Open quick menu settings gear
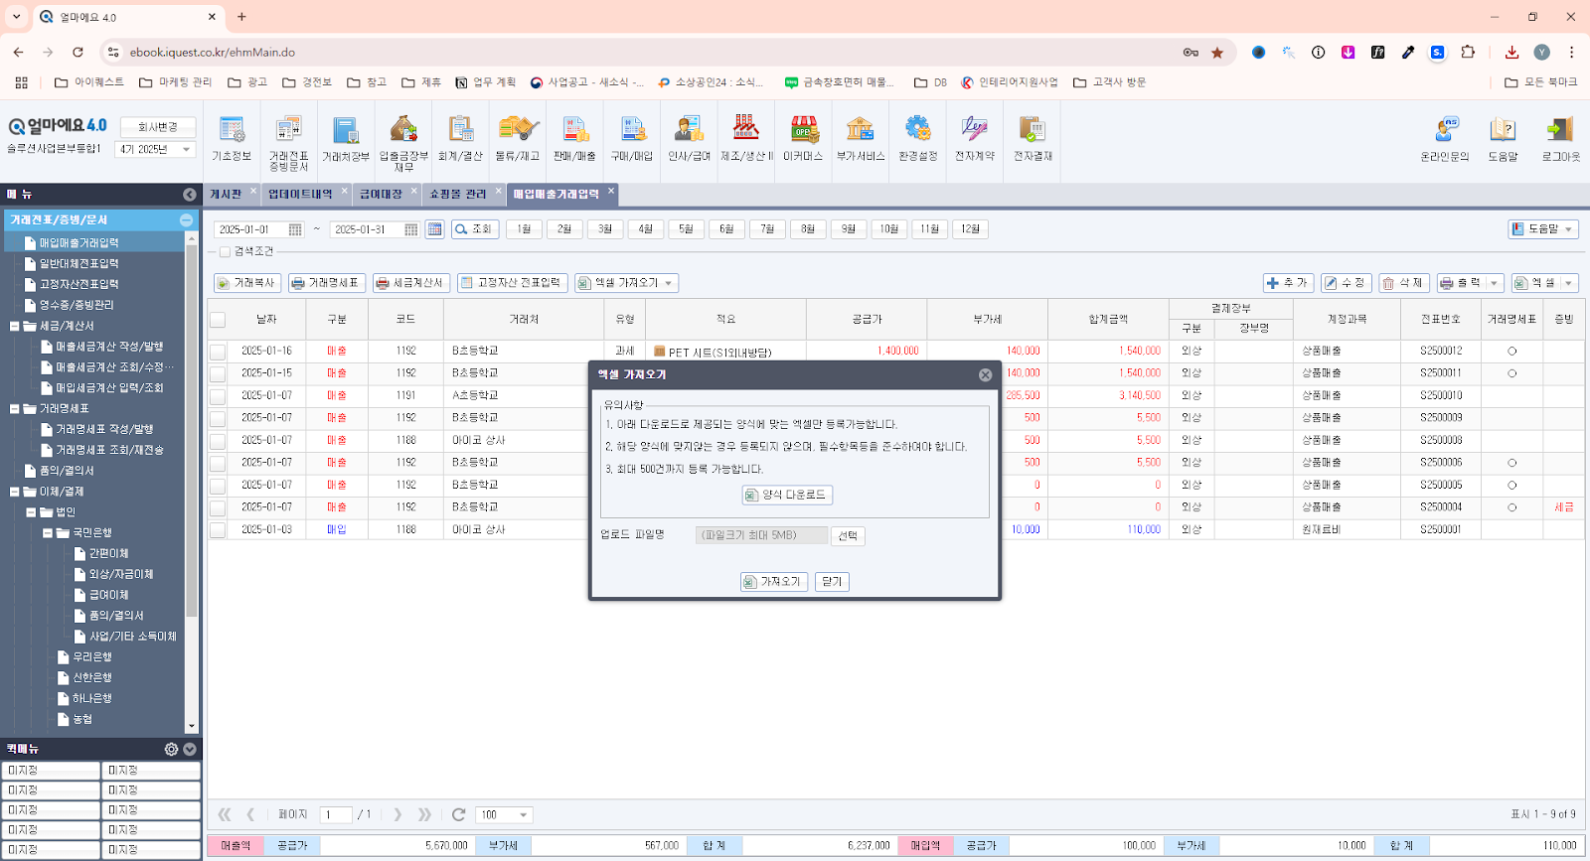Image resolution: width=1590 pixels, height=861 pixels. [x=171, y=749]
